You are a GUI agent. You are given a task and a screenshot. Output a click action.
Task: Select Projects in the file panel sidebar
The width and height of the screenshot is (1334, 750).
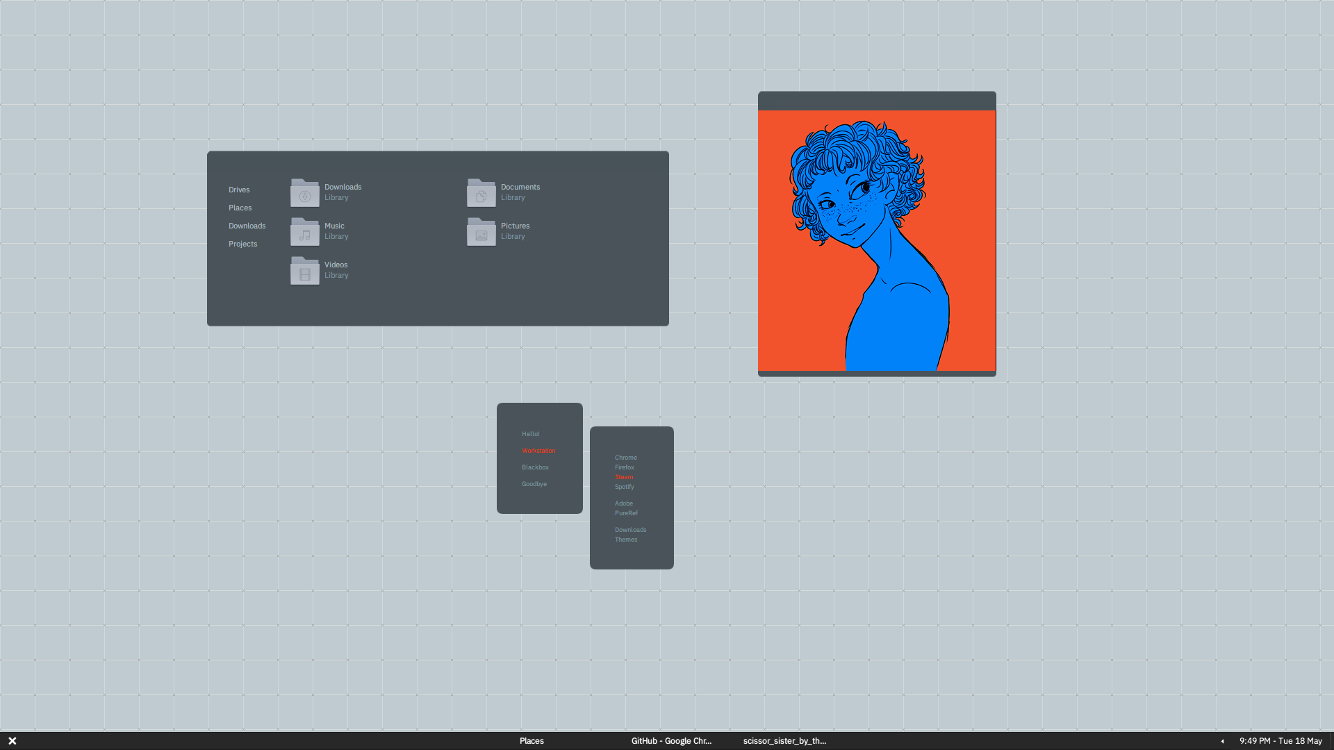pyautogui.click(x=243, y=244)
